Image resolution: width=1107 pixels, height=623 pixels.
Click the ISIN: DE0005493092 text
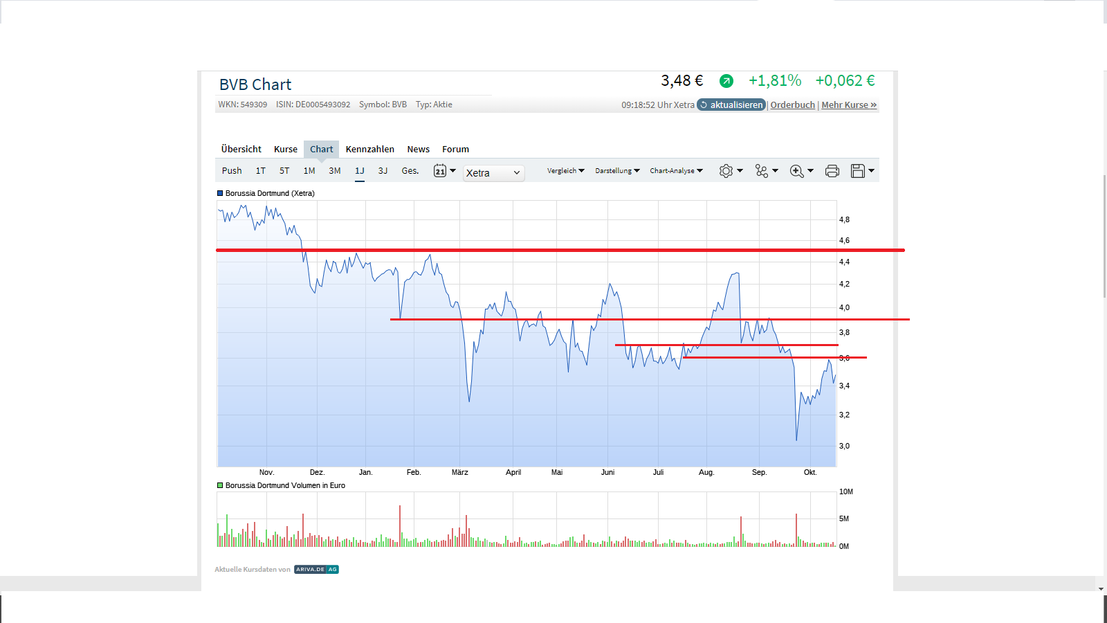click(313, 105)
